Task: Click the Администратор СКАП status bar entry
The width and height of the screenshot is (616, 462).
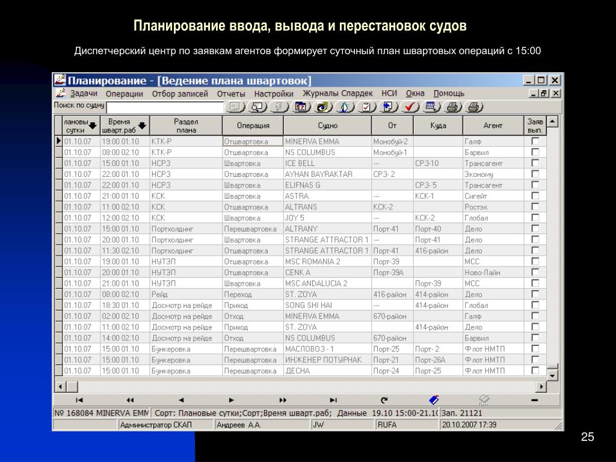Action: coord(165,425)
